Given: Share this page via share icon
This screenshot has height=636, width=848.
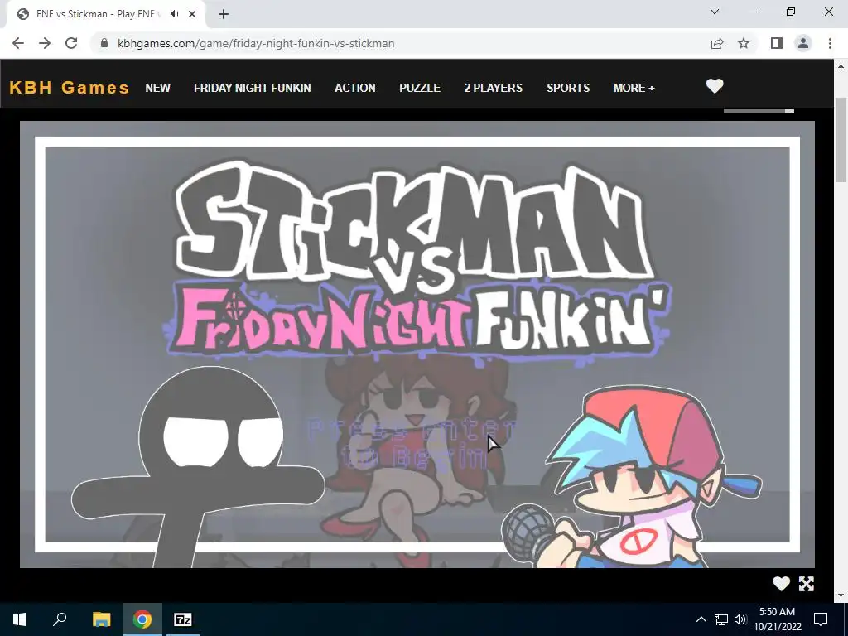Looking at the screenshot, I should point(717,43).
